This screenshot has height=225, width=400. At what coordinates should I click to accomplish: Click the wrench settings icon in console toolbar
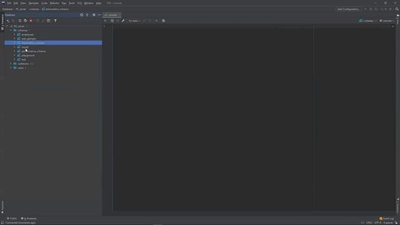click(x=123, y=21)
